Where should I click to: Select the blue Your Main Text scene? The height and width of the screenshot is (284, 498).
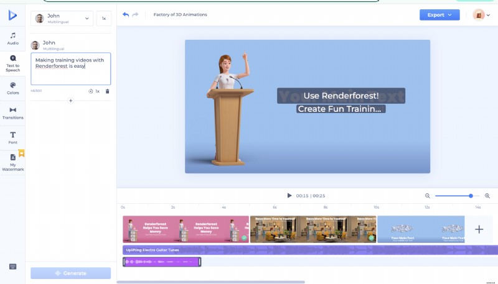[x=421, y=229]
